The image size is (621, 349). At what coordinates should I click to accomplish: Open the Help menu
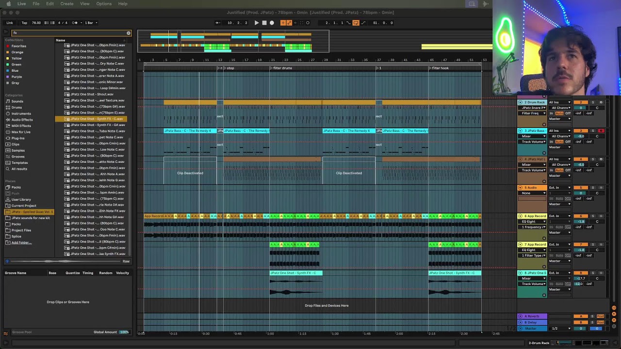pos(123,4)
